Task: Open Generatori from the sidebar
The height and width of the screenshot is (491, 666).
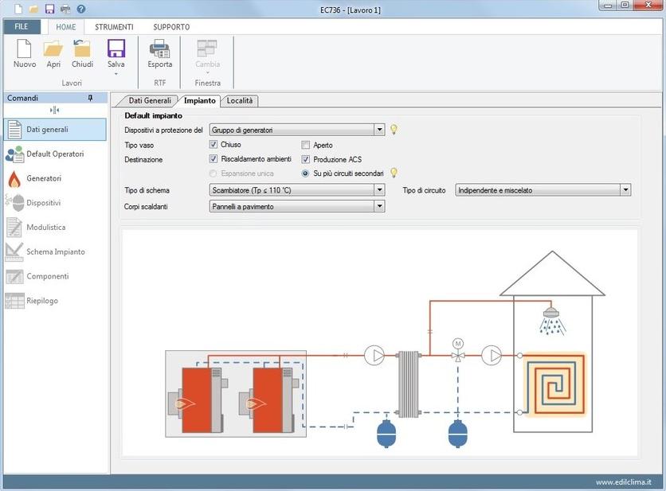Action: [44, 178]
